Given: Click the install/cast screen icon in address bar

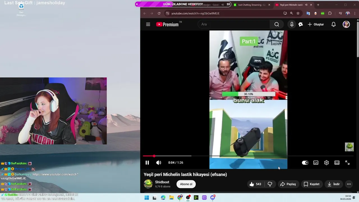Looking at the screenshot, I should click(285, 13).
